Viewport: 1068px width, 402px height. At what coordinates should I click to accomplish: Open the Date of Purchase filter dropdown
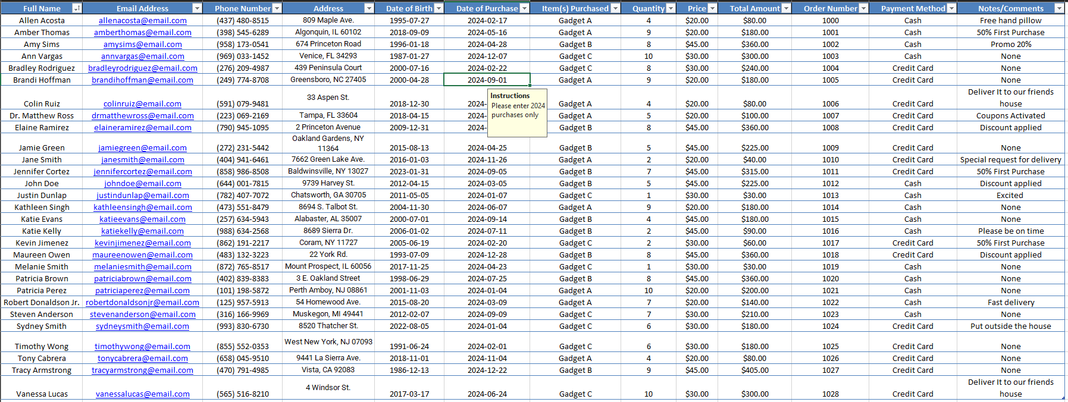click(x=524, y=8)
